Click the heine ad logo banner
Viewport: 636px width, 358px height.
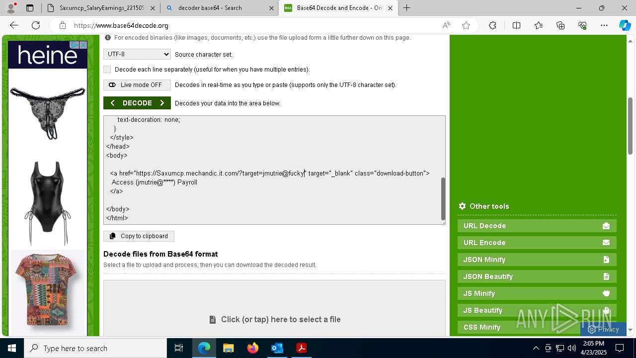[48, 55]
